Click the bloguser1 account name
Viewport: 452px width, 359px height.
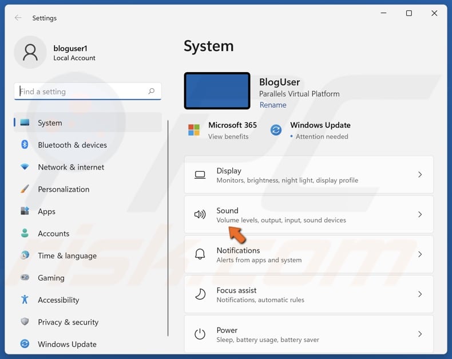[70, 48]
